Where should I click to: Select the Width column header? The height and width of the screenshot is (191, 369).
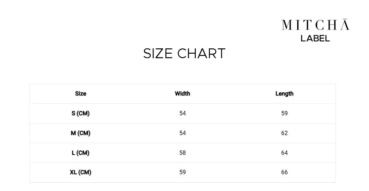point(182,93)
